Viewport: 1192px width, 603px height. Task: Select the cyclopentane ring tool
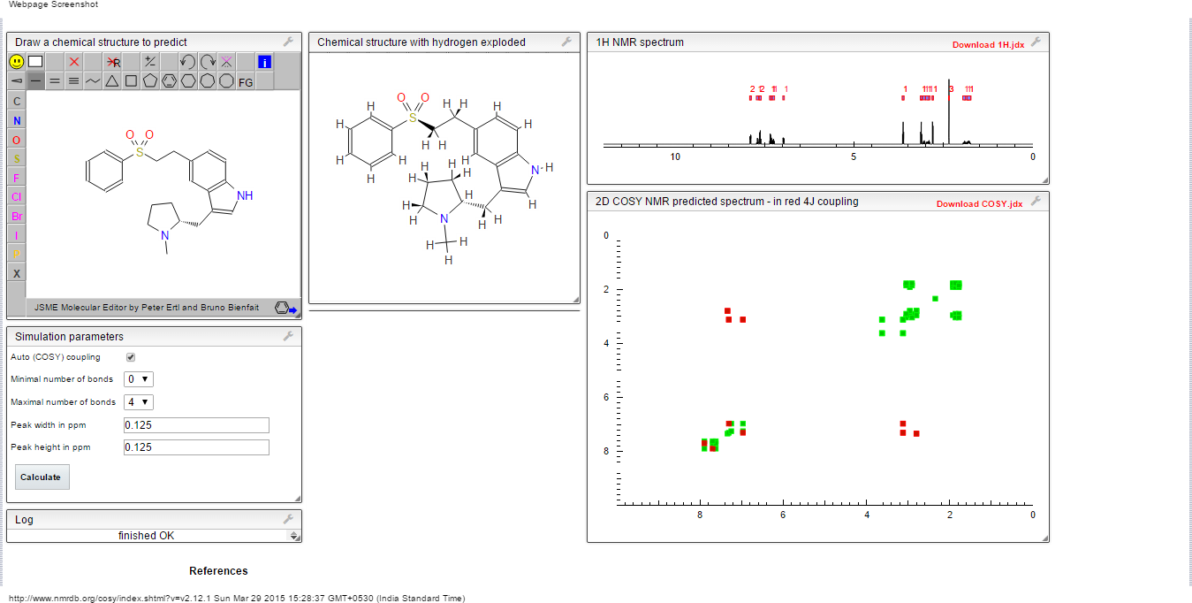(x=150, y=81)
